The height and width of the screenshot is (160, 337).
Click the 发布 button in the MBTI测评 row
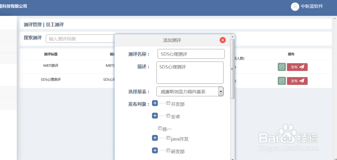[297, 67]
